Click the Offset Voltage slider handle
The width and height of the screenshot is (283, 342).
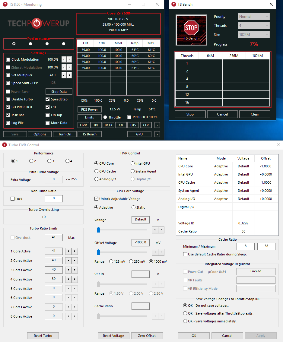(98, 252)
